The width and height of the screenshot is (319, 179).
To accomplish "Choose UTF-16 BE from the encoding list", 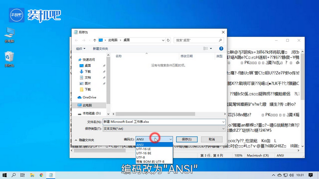I will tap(154, 153).
